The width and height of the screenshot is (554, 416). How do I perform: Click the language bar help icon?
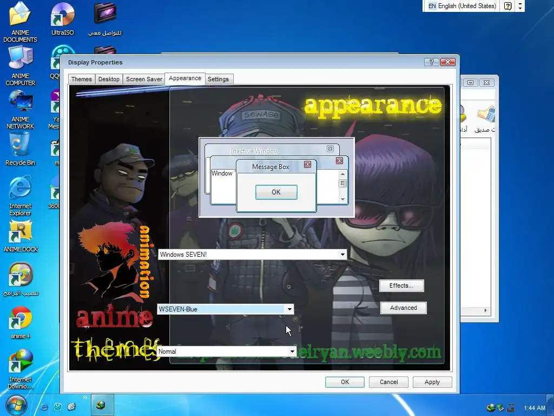coord(507,6)
